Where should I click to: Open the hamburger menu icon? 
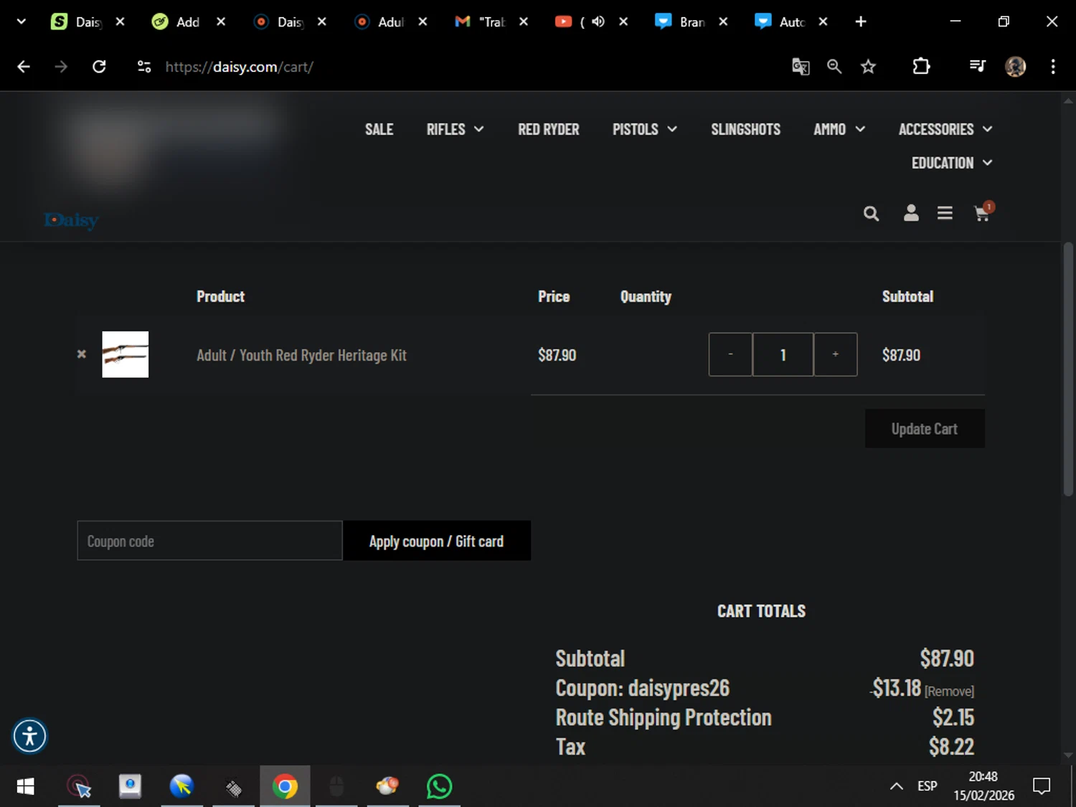[945, 213]
